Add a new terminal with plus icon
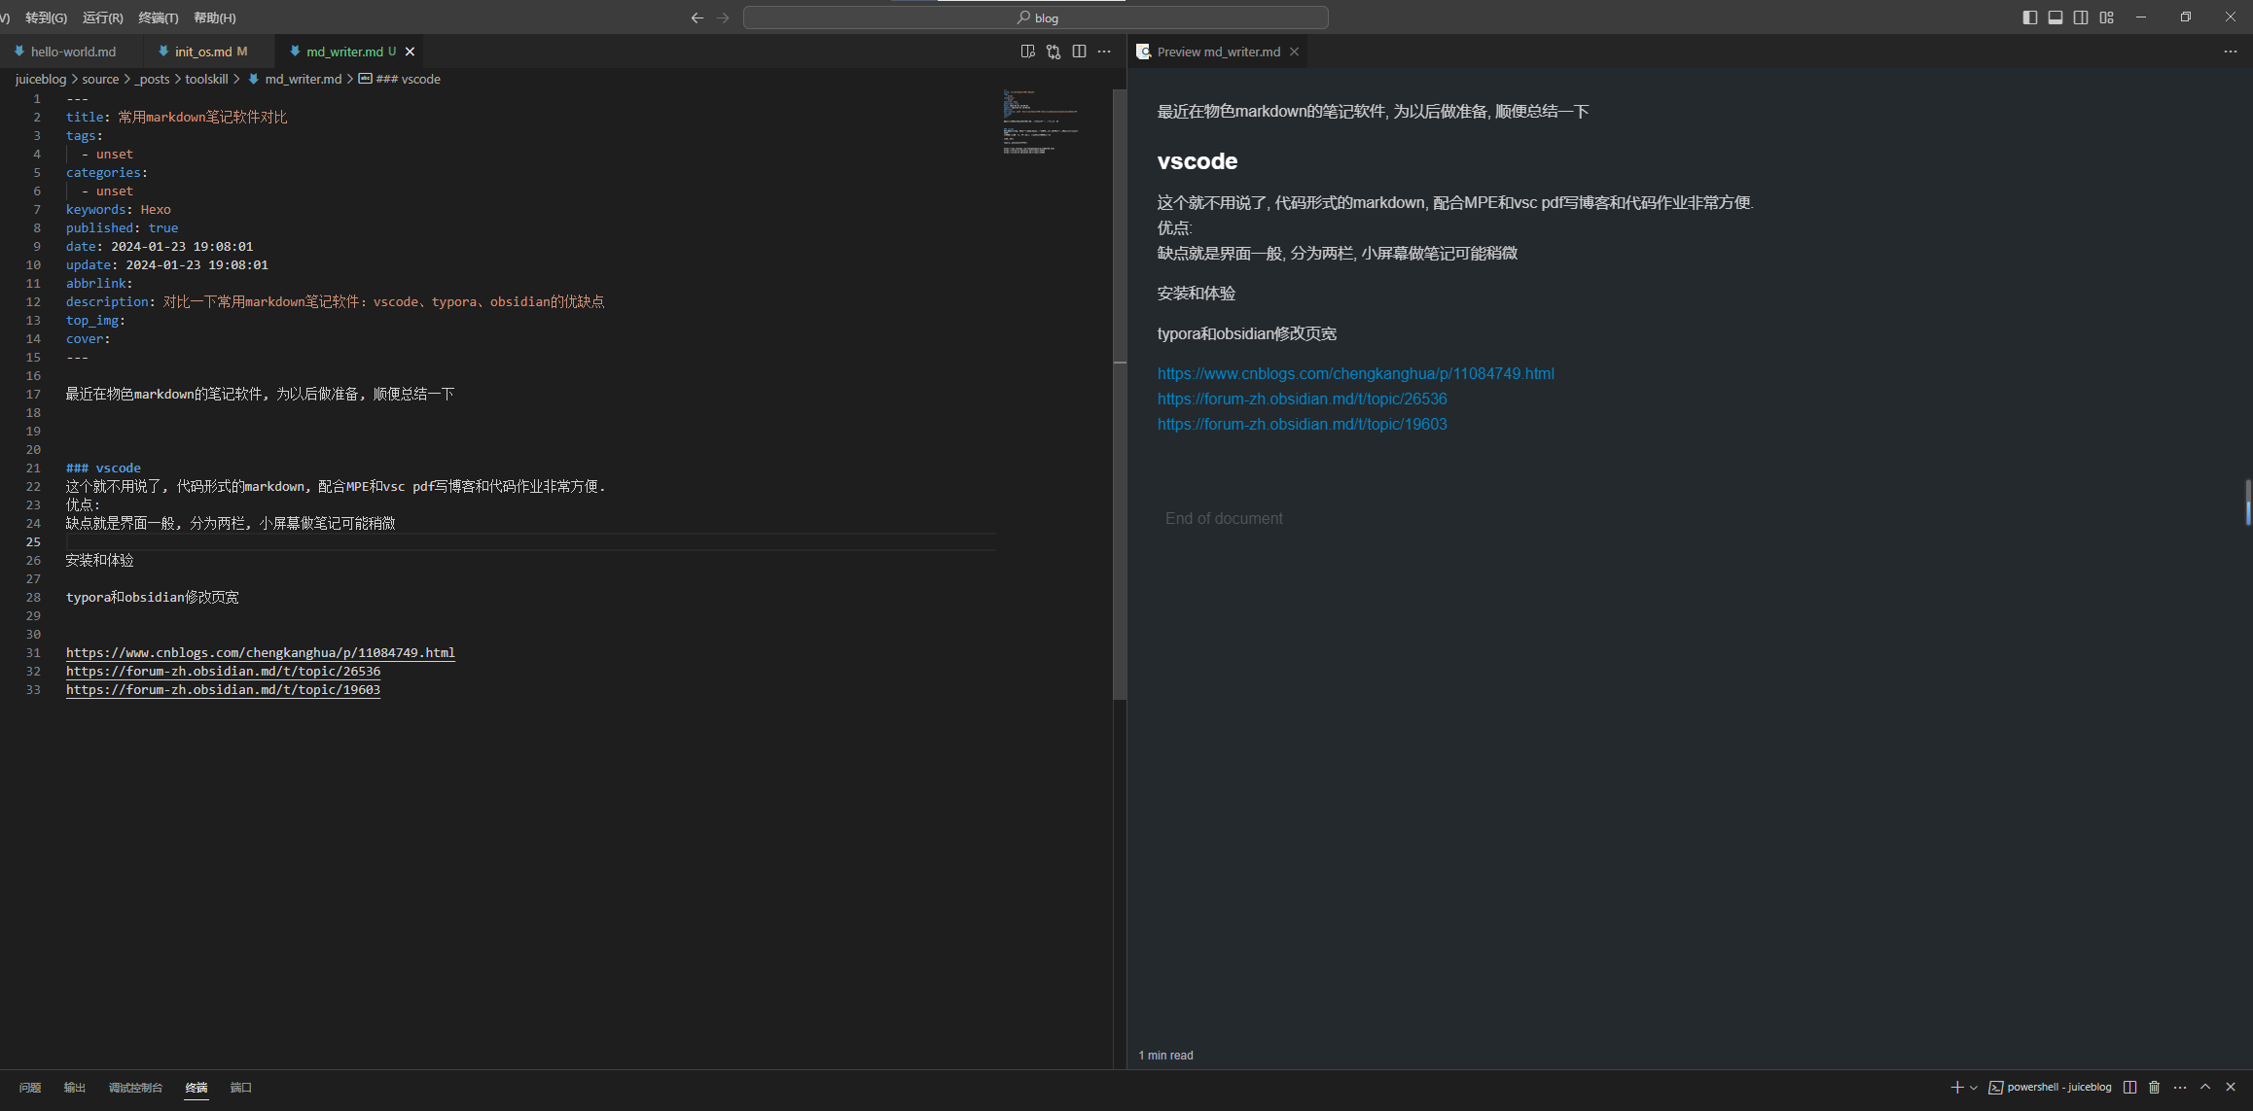 click(1956, 1087)
